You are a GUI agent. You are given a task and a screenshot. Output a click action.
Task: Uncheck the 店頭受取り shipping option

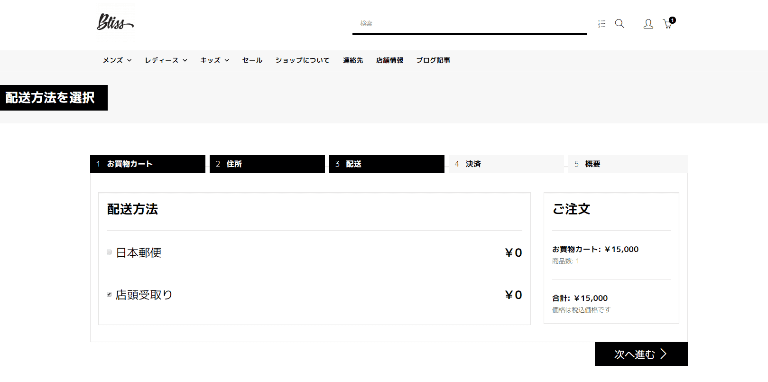[x=109, y=294]
